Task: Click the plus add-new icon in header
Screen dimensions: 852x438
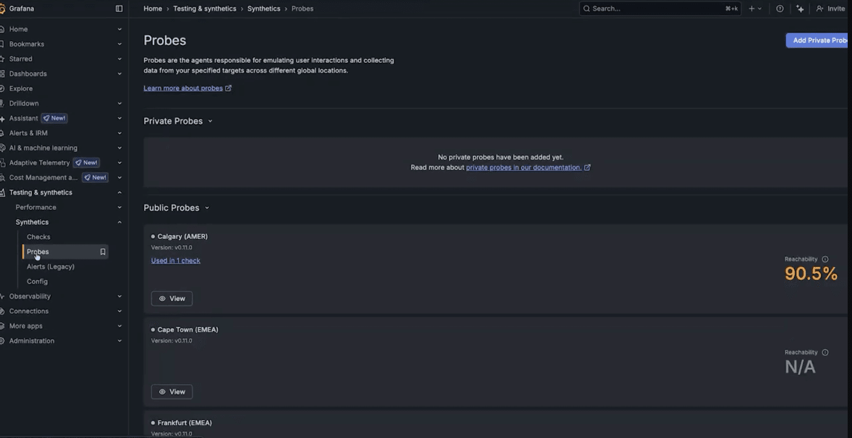Action: [x=752, y=9]
